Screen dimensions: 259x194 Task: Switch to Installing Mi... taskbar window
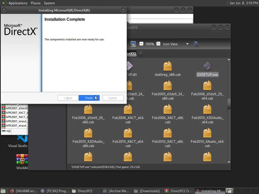(210, 191)
